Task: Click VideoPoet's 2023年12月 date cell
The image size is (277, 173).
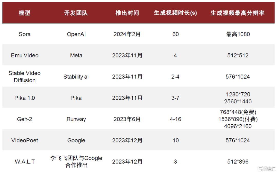Action: (127, 140)
